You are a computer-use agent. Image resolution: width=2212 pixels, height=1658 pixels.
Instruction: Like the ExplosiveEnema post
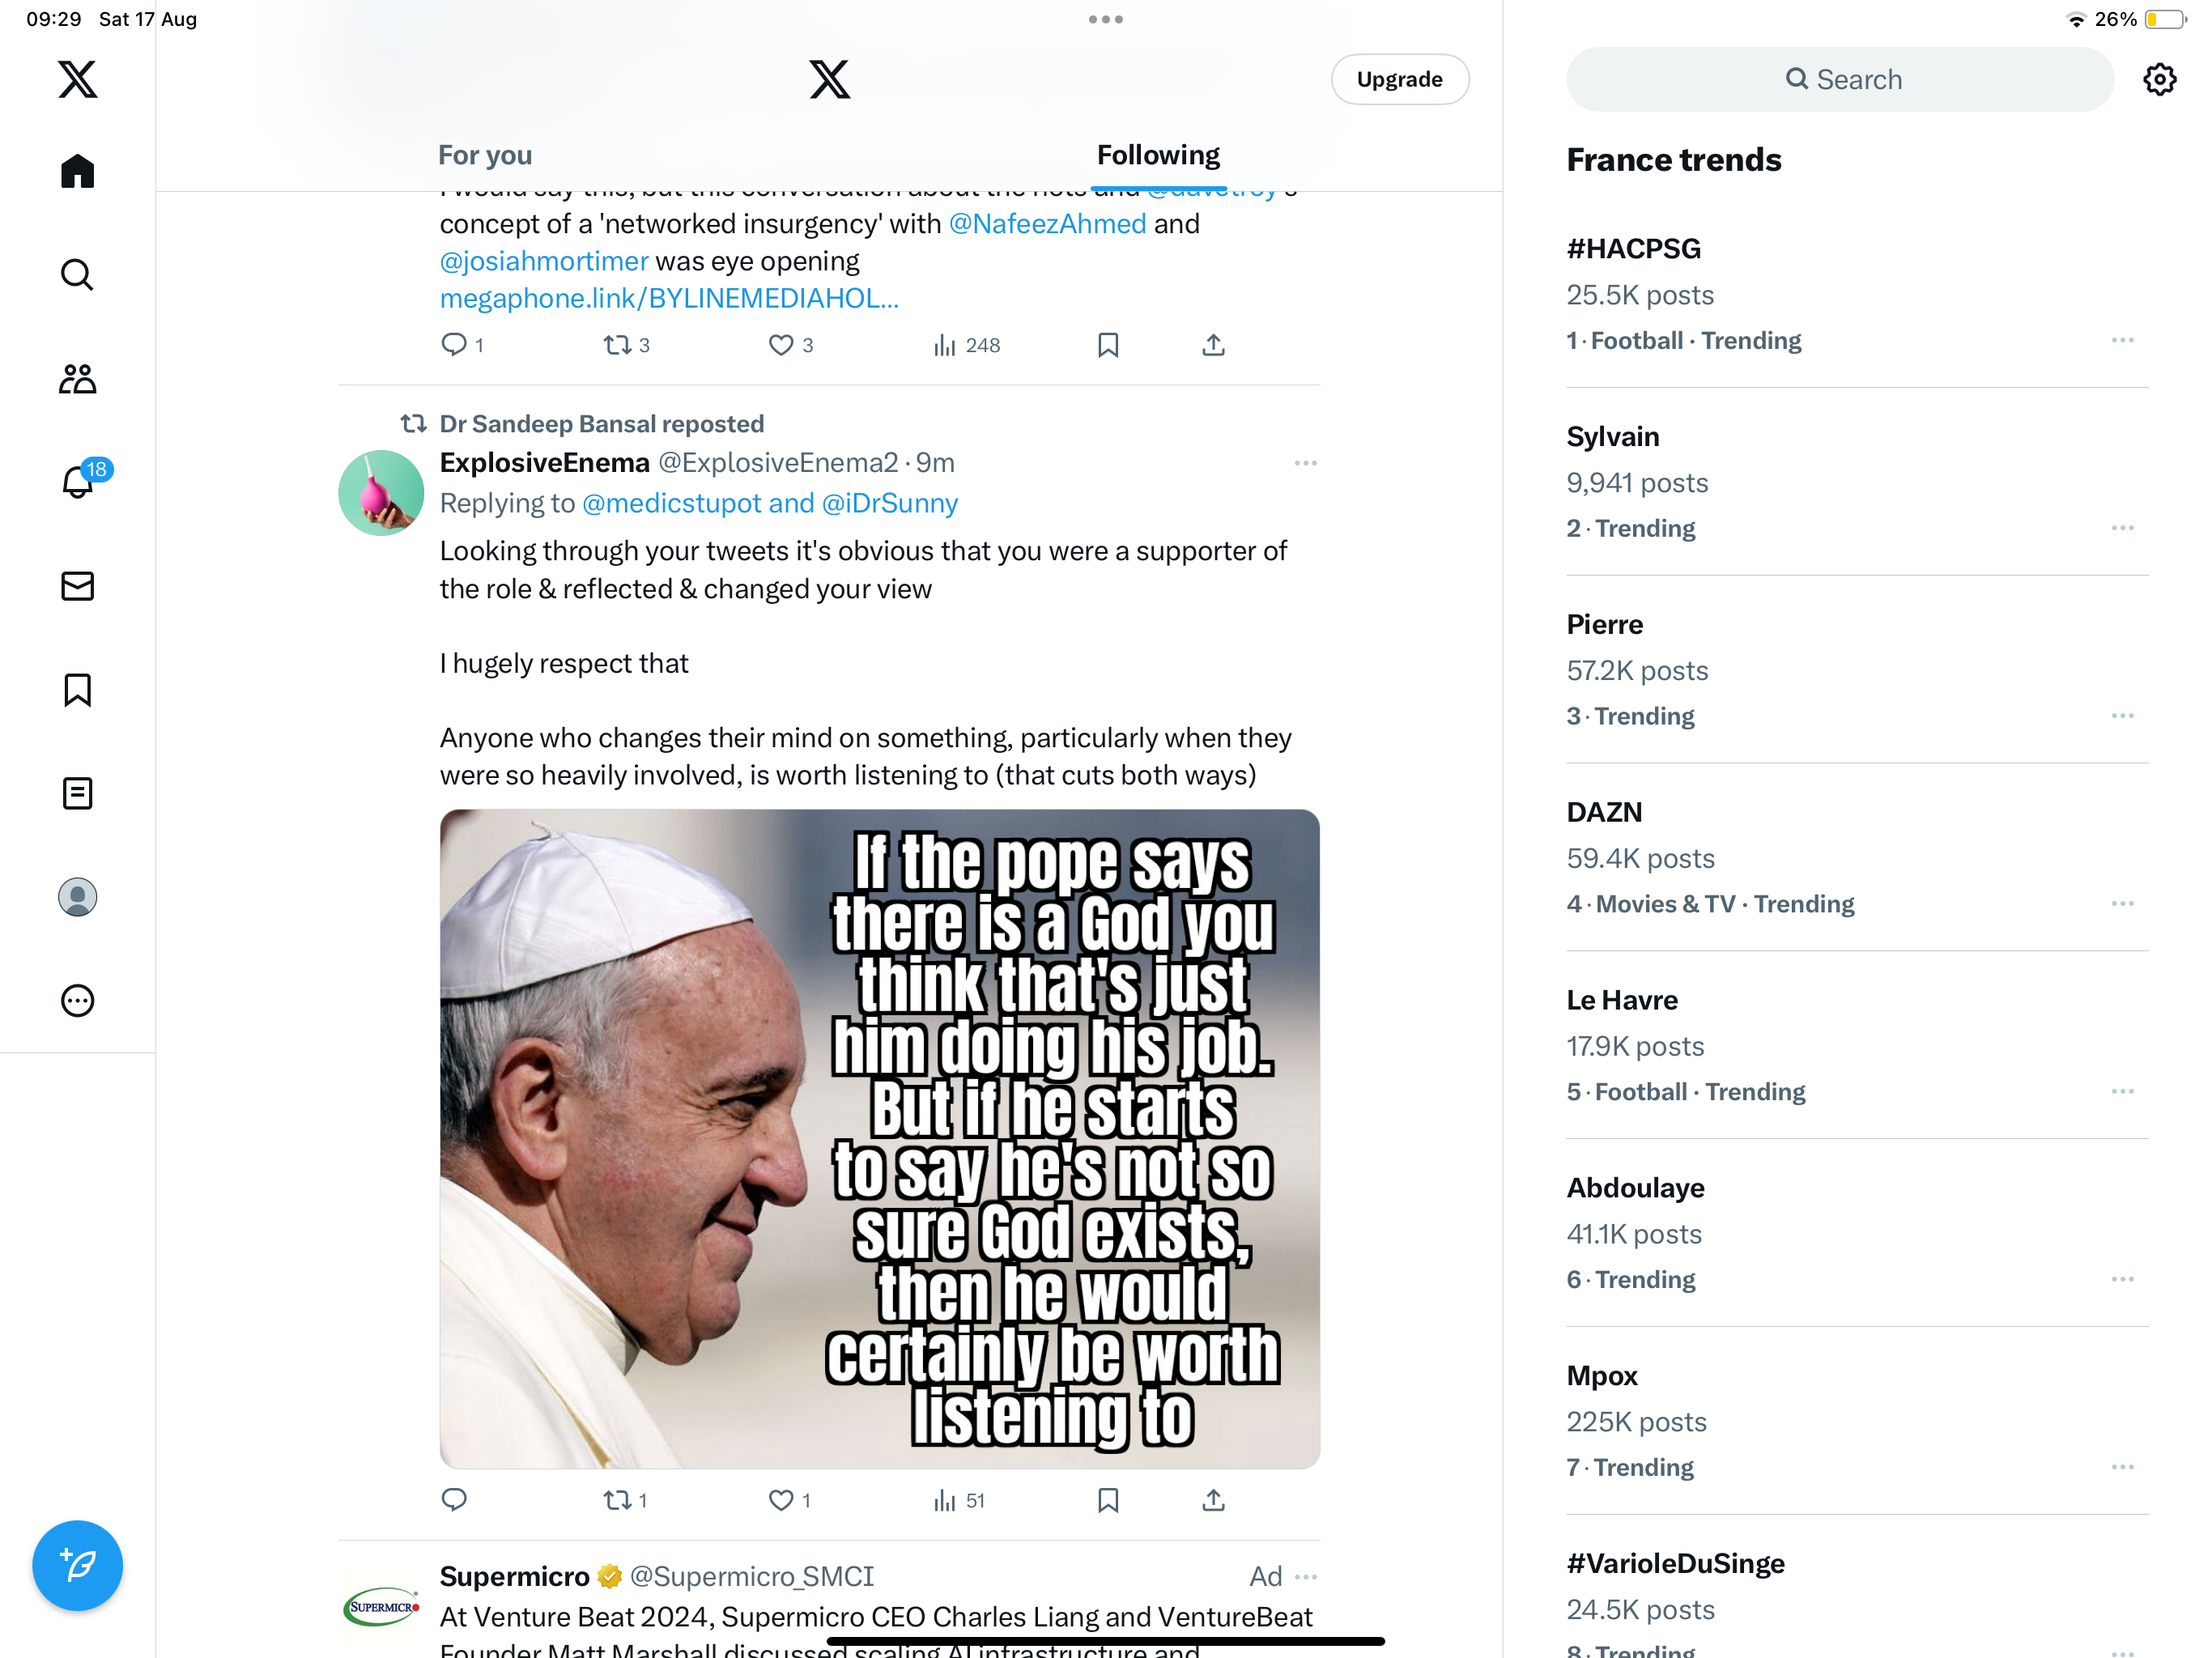coord(789,1500)
